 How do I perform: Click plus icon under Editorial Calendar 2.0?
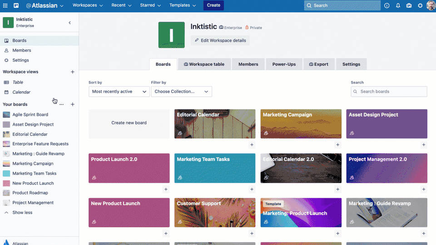coord(337,189)
